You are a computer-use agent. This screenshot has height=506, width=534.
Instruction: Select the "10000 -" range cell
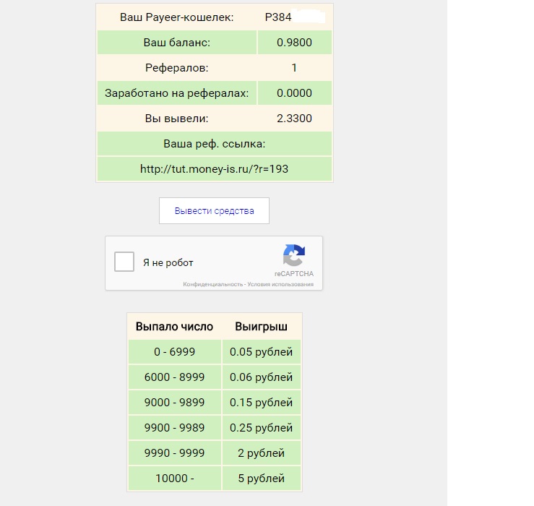point(175,479)
